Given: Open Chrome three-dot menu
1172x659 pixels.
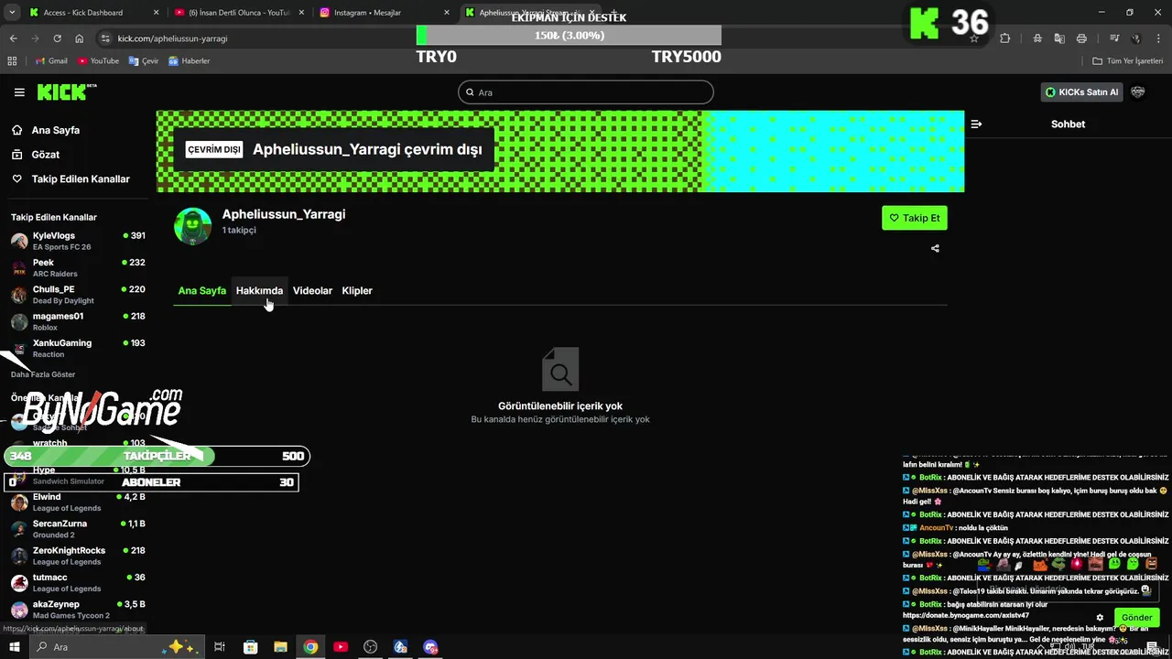Looking at the screenshot, I should click(x=1158, y=38).
